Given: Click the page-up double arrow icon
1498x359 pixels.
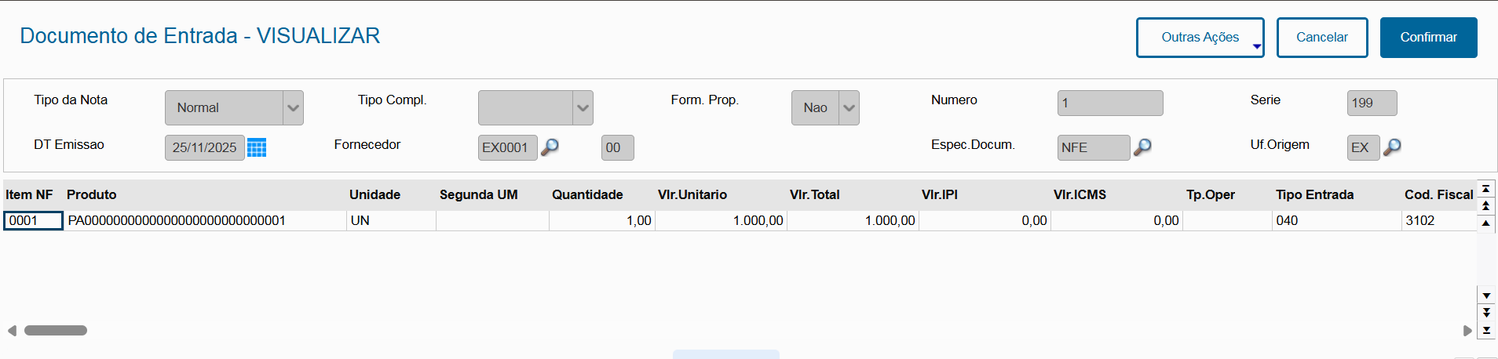Looking at the screenshot, I should [1486, 205].
